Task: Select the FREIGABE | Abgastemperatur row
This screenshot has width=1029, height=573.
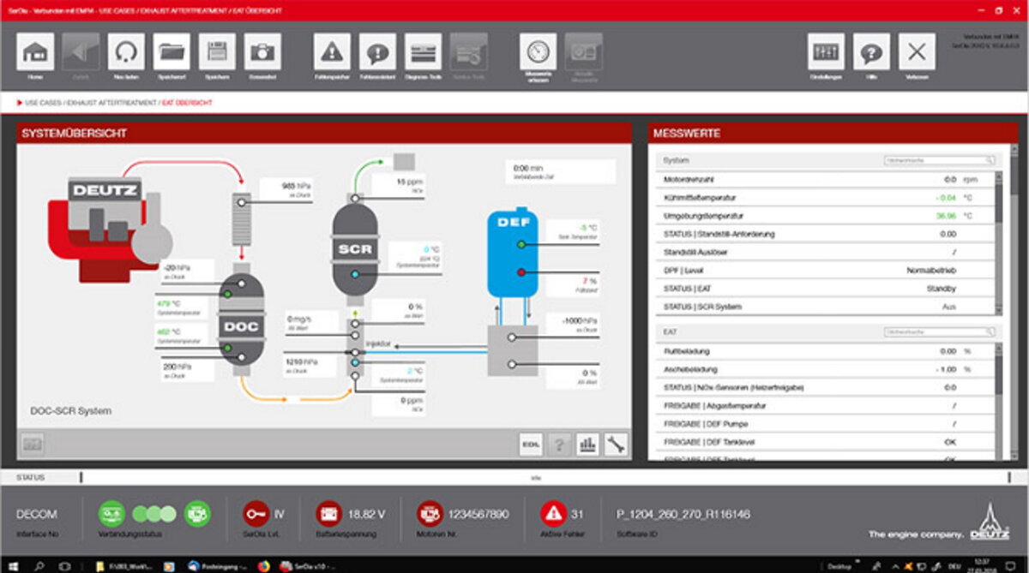Action: click(824, 406)
